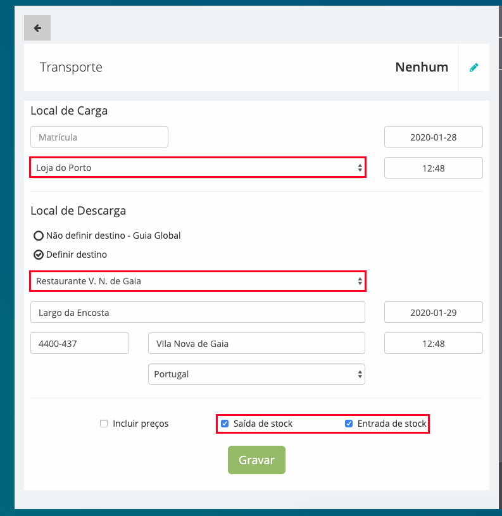502x516 pixels.
Task: Click the back arrow button
Action: point(37,28)
